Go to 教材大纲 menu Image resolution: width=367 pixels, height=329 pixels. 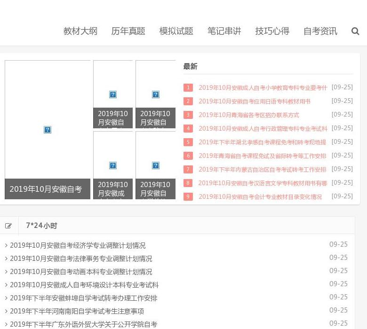click(80, 31)
